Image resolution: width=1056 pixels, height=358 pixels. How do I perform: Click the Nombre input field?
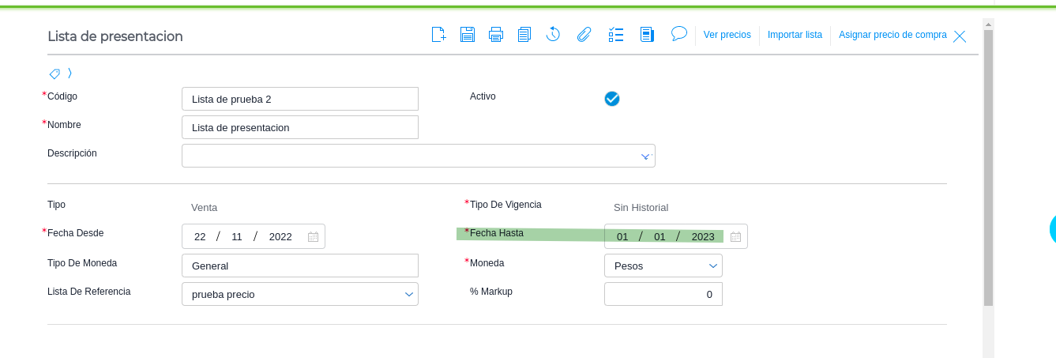tap(300, 127)
